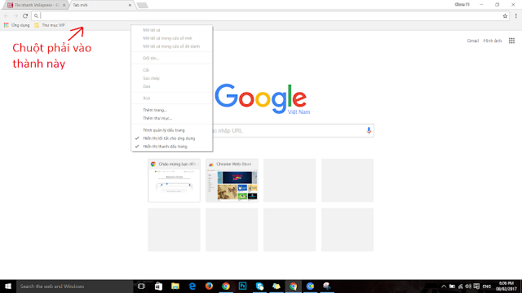The image size is (522, 293).
Task: Open the network tray icon
Action: pos(460,286)
